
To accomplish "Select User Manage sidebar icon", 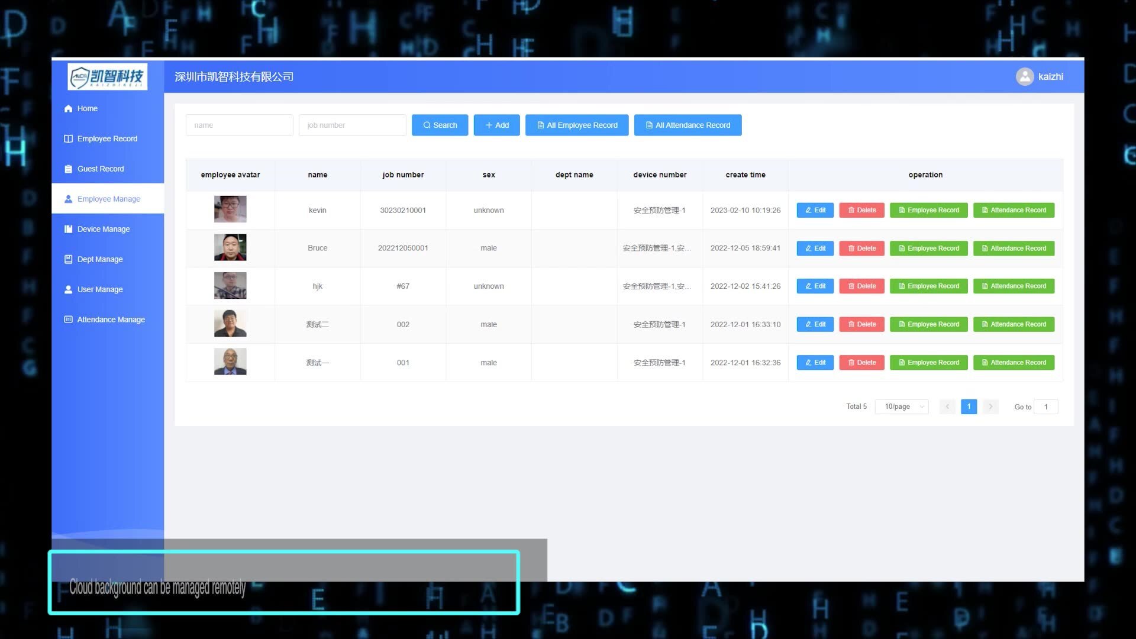I will coord(68,289).
